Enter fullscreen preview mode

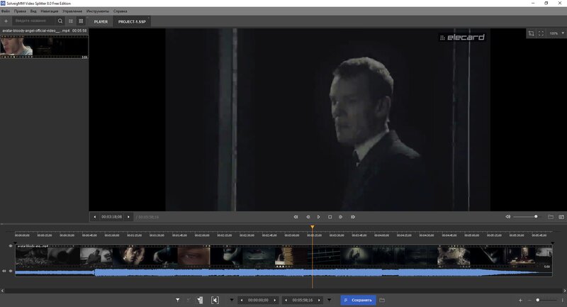(541, 33)
